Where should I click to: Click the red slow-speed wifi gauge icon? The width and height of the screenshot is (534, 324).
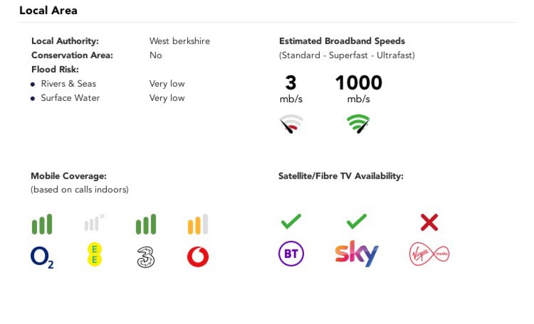coord(291,124)
